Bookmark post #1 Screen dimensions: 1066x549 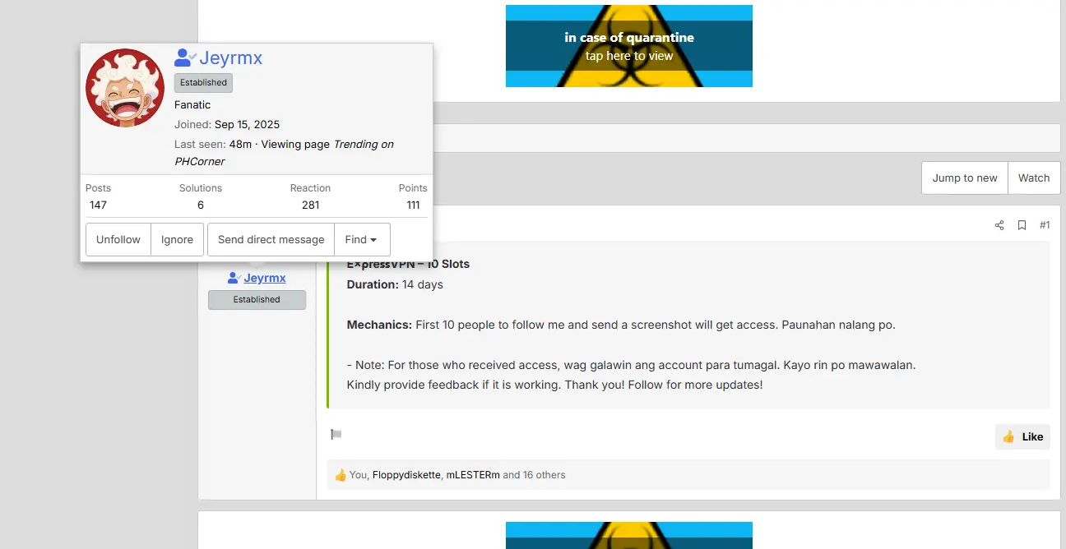tap(1022, 225)
